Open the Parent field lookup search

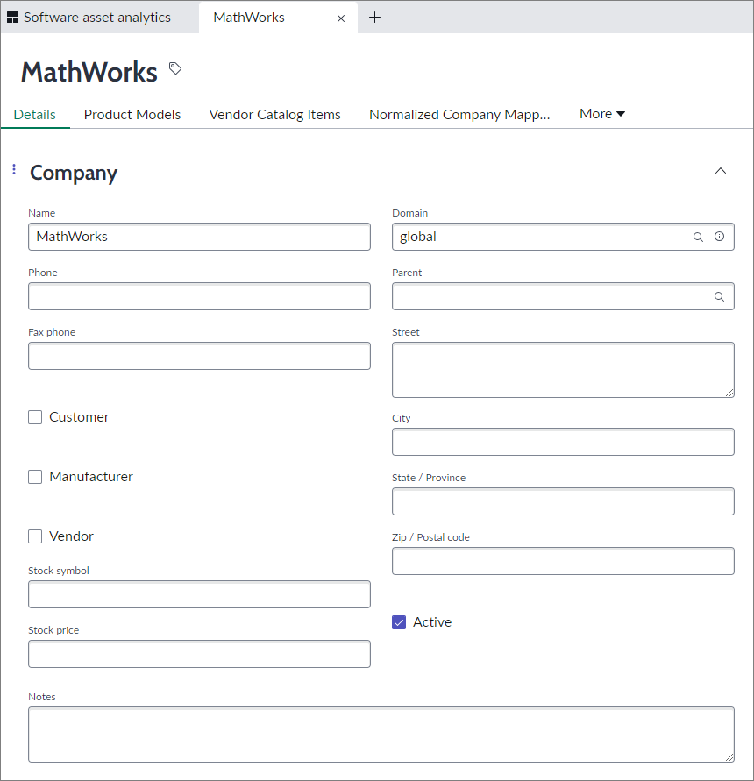click(719, 296)
